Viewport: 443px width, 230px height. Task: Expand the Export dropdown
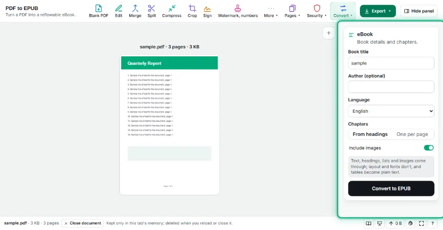tap(378, 11)
